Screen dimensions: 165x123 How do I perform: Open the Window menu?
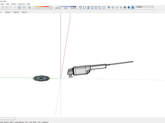14,4
